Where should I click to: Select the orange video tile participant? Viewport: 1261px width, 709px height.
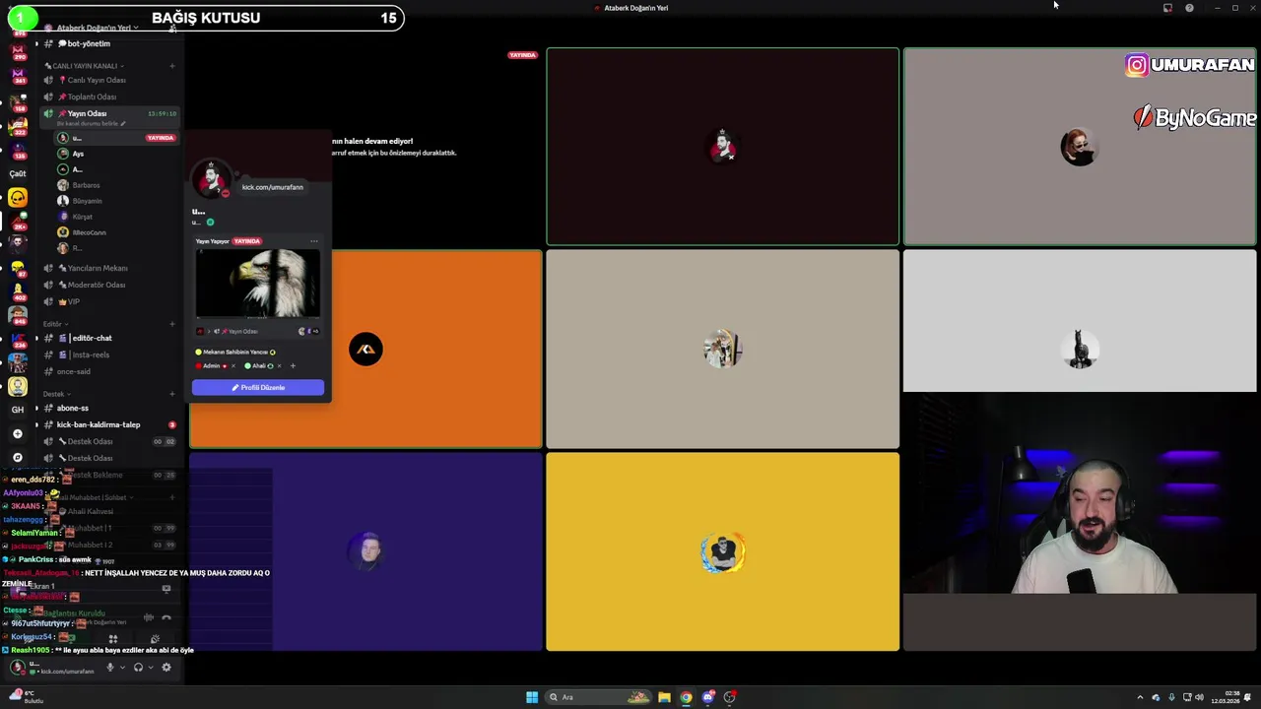coord(365,350)
